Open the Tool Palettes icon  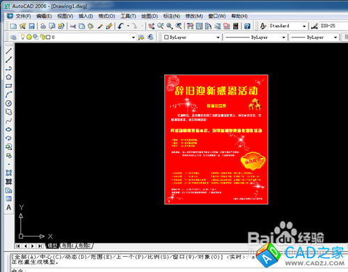(208, 26)
